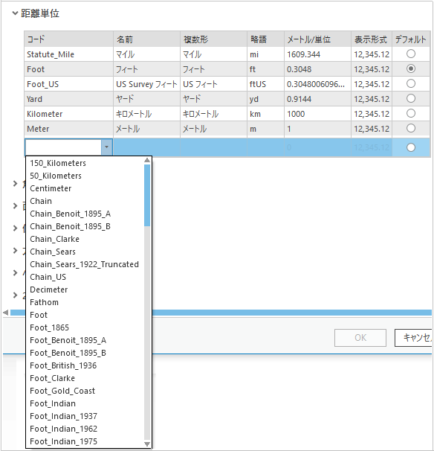The image size is (434, 451).
Task: Click the dropdown list scroll up arrow
Action: 147,160
